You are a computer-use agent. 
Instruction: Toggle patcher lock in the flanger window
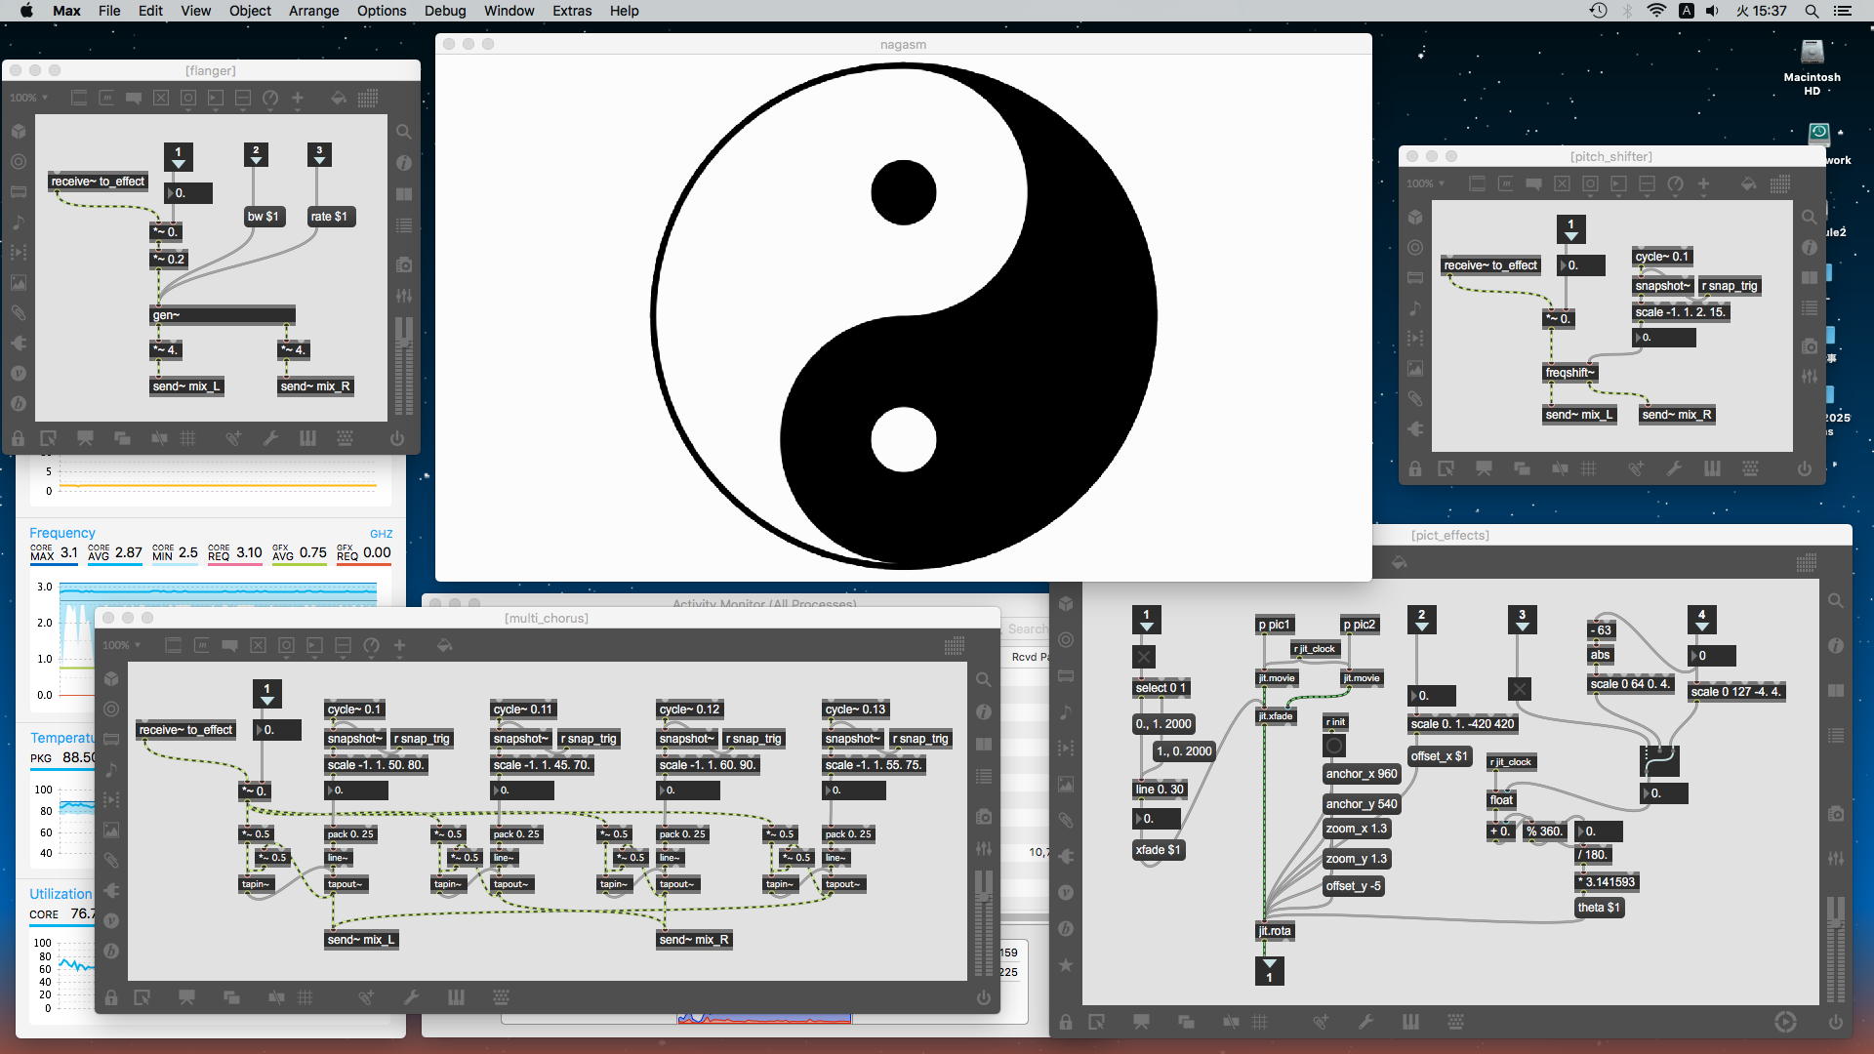[18, 438]
